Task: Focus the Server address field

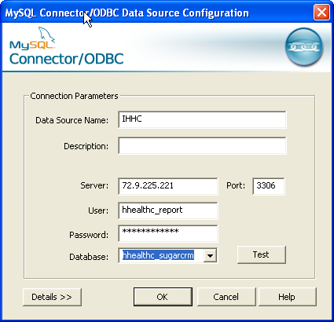Action: pyautogui.click(x=167, y=186)
